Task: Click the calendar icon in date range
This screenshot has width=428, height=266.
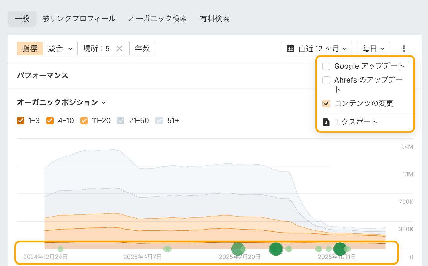Action: point(290,48)
